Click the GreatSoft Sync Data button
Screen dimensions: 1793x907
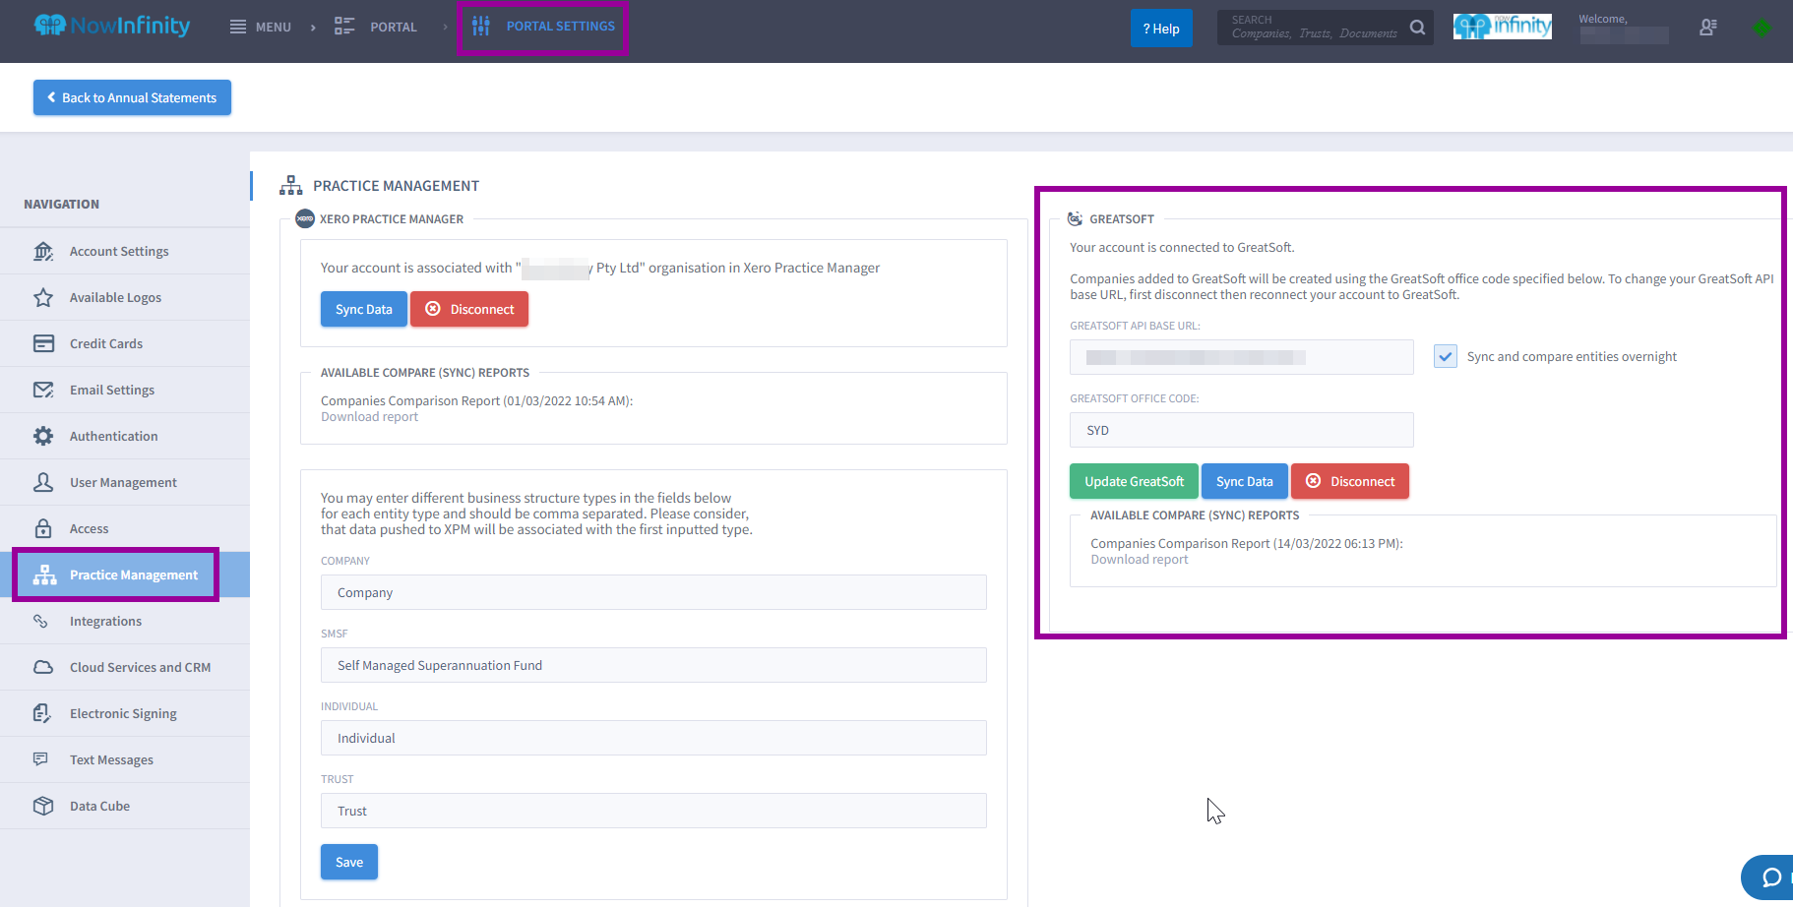pos(1244,481)
